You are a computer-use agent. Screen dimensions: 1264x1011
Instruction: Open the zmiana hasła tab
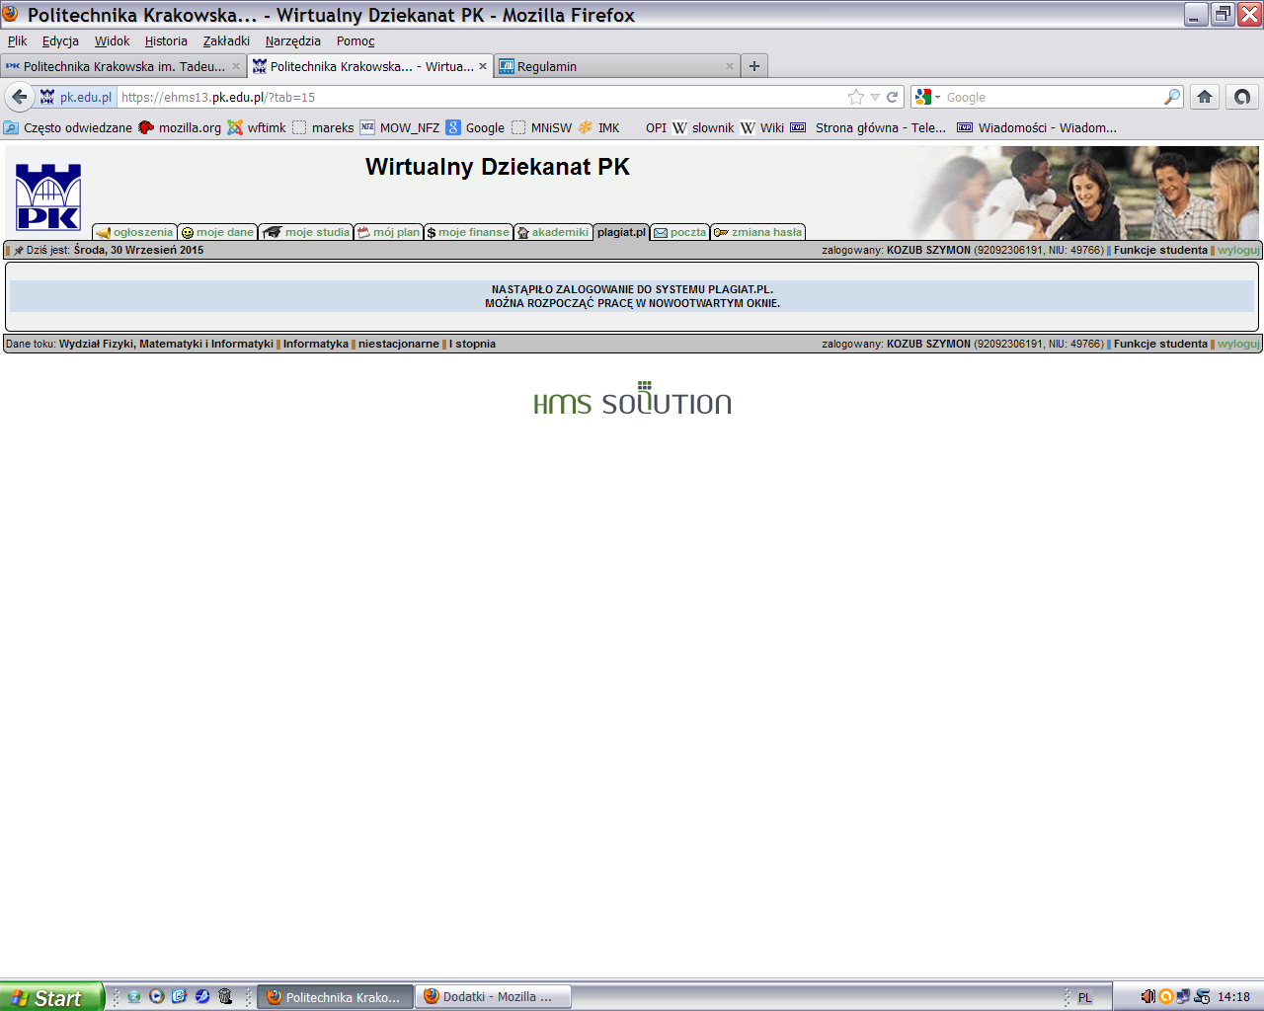pos(757,232)
